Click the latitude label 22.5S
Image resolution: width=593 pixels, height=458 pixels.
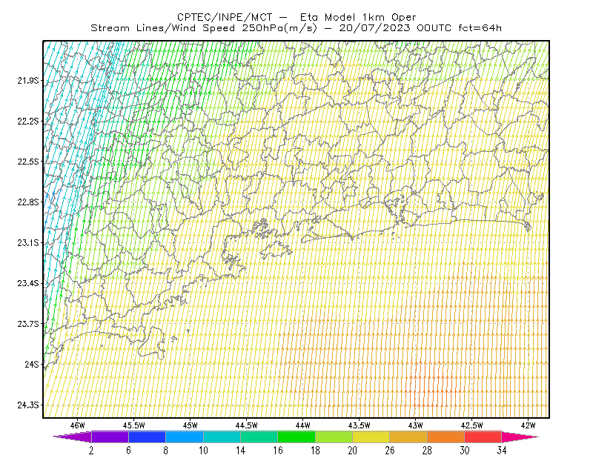click(x=28, y=162)
